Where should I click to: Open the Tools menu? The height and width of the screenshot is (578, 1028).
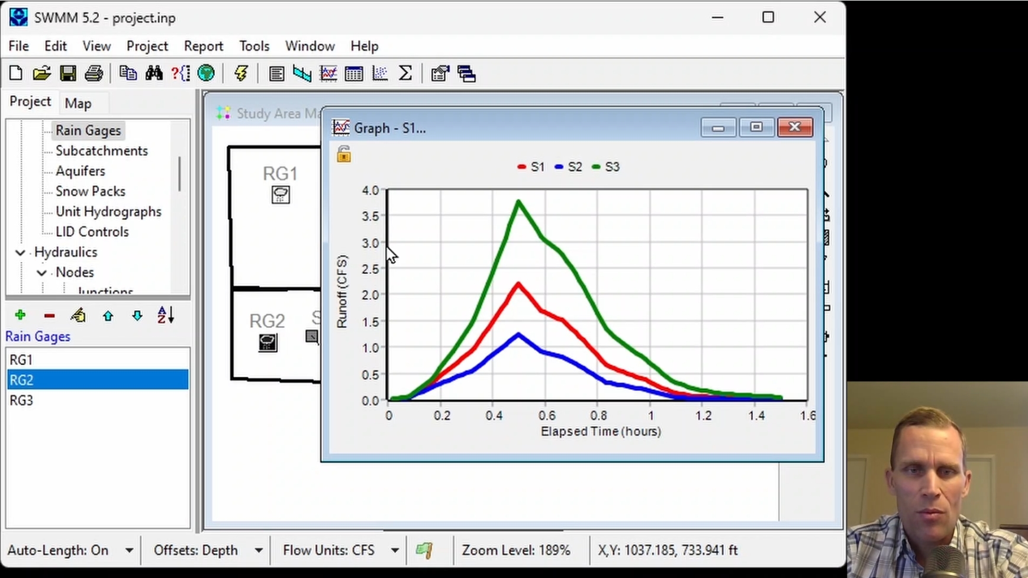[254, 46]
